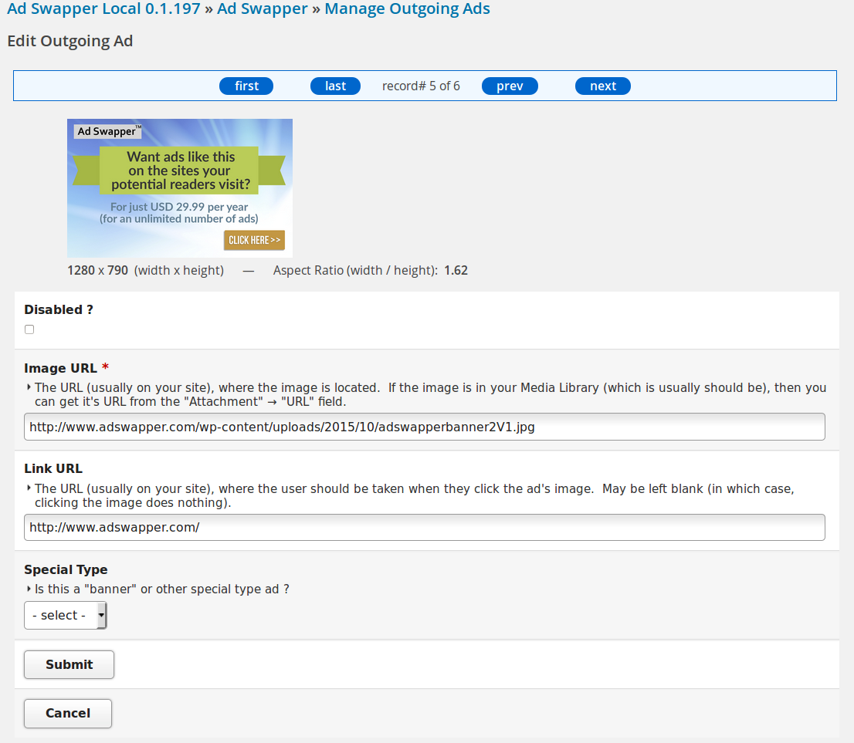Click the 'Link URL' field label
The width and height of the screenshot is (854, 743).
[x=53, y=468]
